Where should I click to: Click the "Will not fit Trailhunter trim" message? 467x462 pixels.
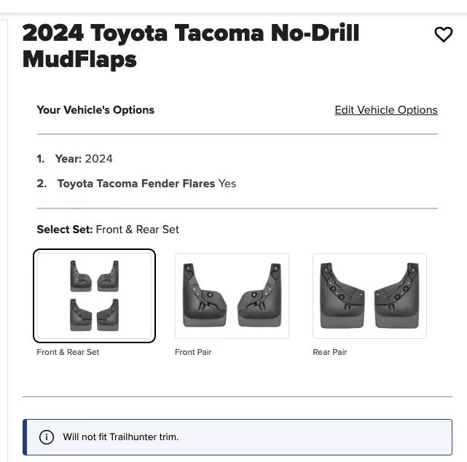(121, 437)
